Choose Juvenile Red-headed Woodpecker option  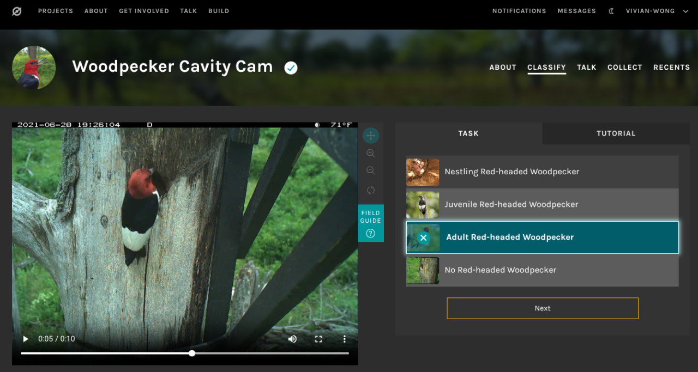[x=543, y=204]
